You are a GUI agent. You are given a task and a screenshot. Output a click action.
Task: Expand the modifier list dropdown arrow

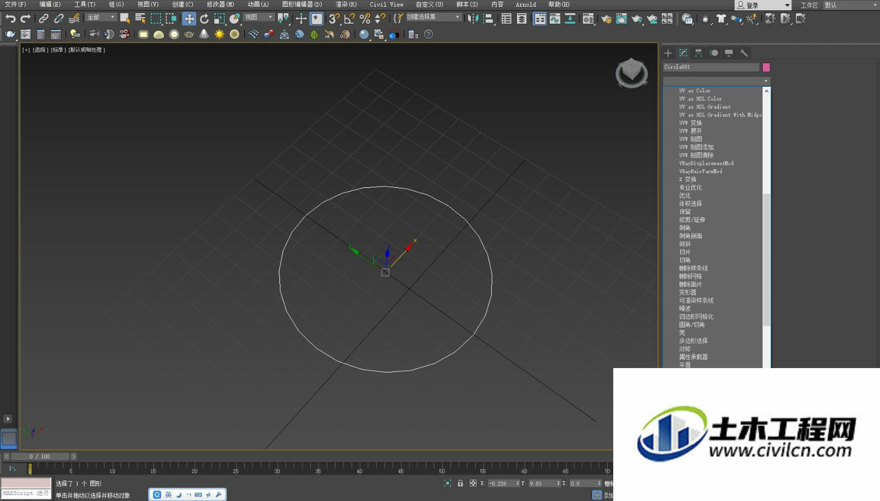(x=766, y=81)
